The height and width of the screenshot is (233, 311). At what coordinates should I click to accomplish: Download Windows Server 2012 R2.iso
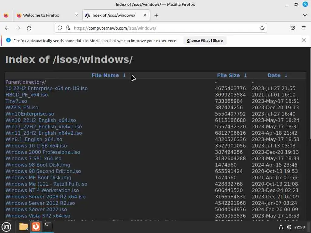point(40,203)
